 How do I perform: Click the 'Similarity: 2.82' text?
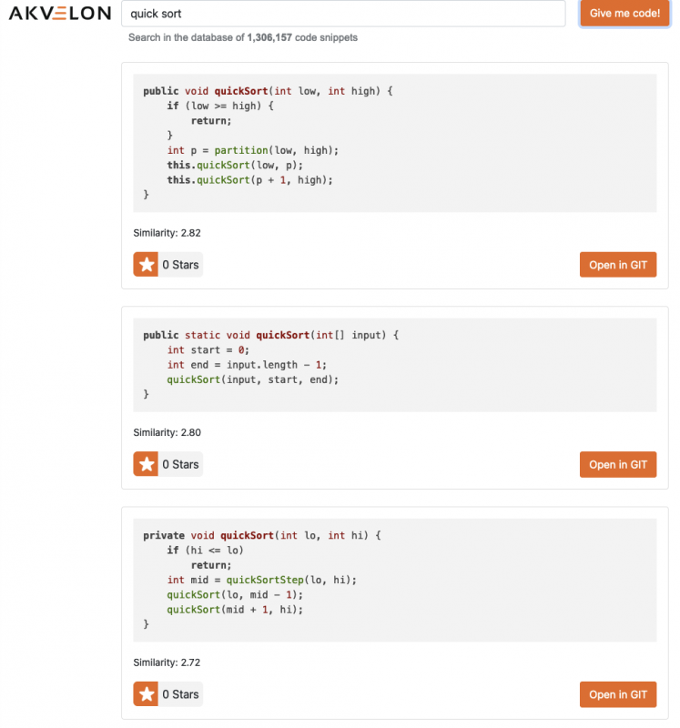tap(167, 233)
